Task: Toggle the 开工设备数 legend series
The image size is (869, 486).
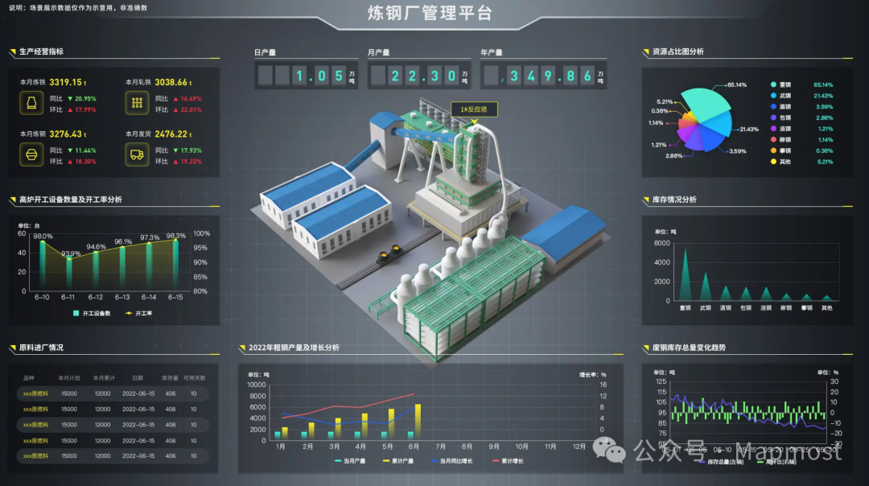Action: pyautogui.click(x=92, y=313)
